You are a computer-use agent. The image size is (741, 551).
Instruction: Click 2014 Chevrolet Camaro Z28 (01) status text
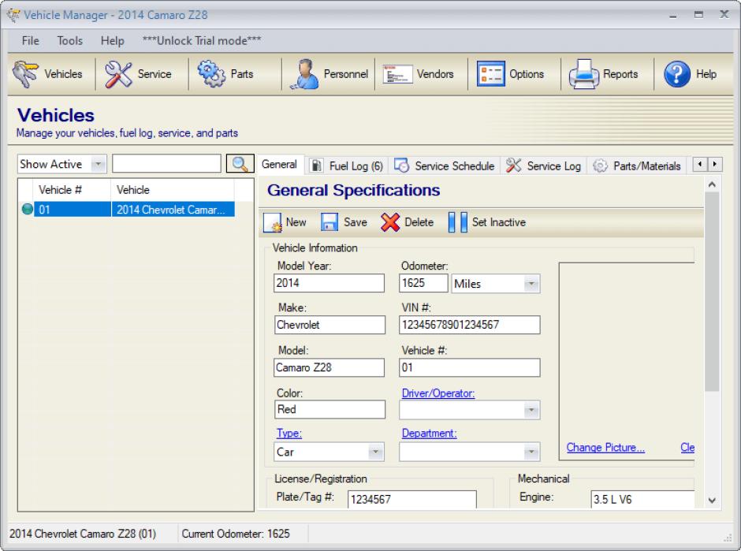83,534
